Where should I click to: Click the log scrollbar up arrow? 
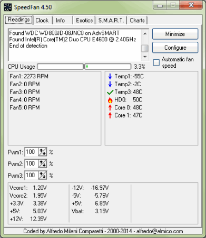tap(145, 33)
